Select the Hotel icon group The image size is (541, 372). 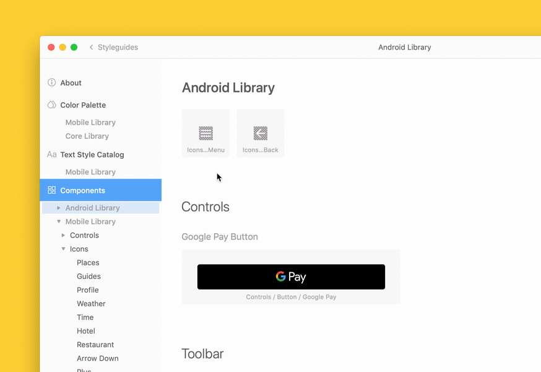86,331
